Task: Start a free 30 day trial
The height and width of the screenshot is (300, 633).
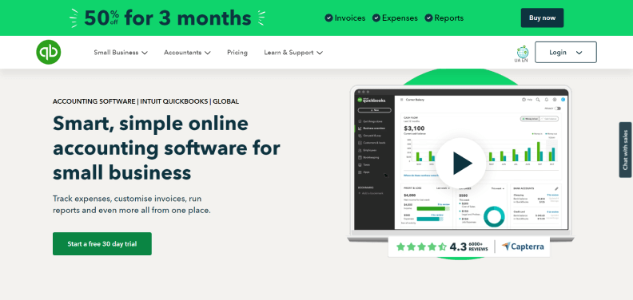Action: [x=102, y=243]
